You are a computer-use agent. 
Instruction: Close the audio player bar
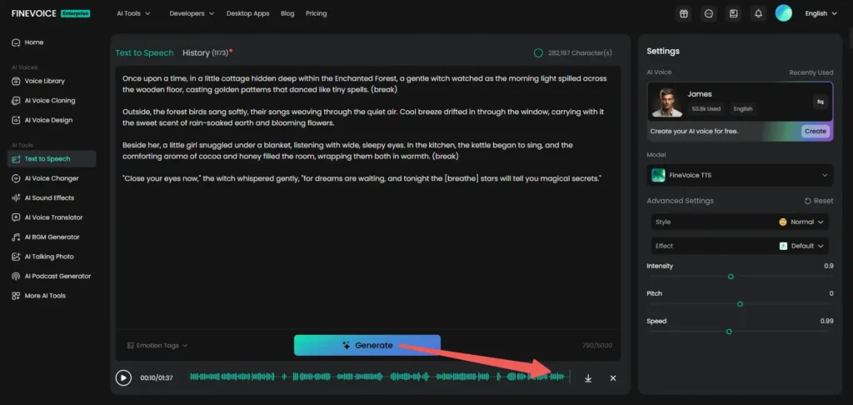(x=613, y=378)
